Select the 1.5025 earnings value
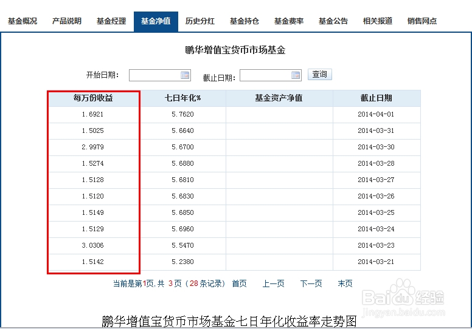 [x=92, y=131]
